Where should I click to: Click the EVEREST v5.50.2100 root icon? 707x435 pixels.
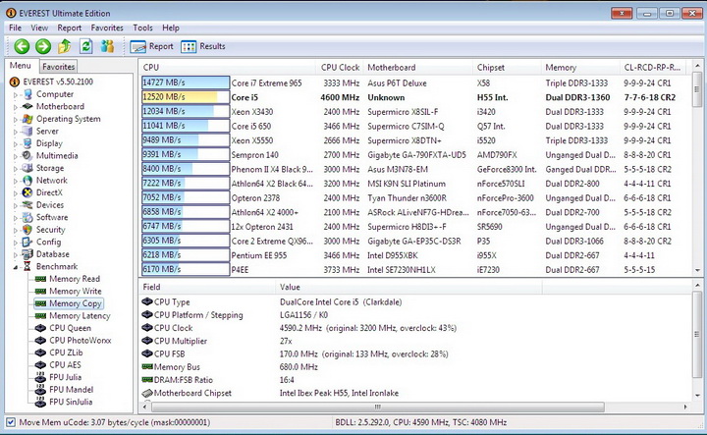tap(15, 82)
